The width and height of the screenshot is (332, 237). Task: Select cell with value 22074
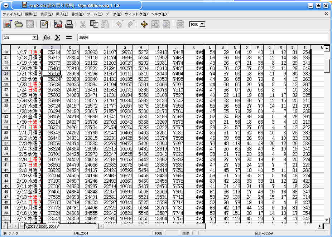click(x=107, y=127)
